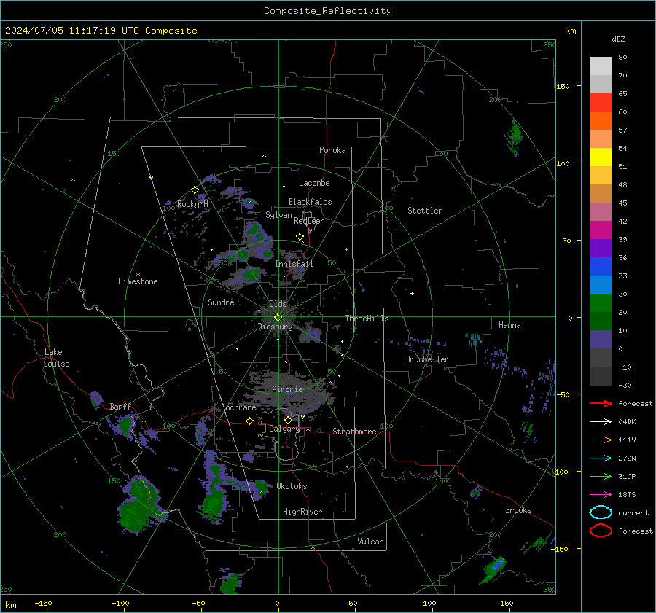
Task: Click the 65 dBZ red color swatch
Action: (601, 103)
